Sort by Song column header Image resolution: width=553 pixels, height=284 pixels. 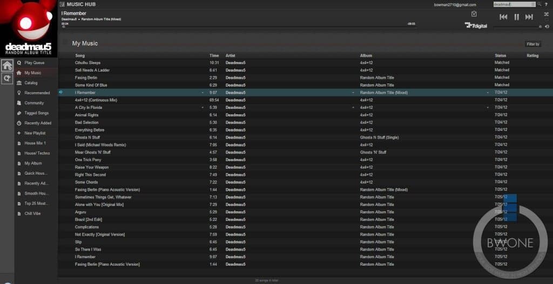tap(80, 56)
